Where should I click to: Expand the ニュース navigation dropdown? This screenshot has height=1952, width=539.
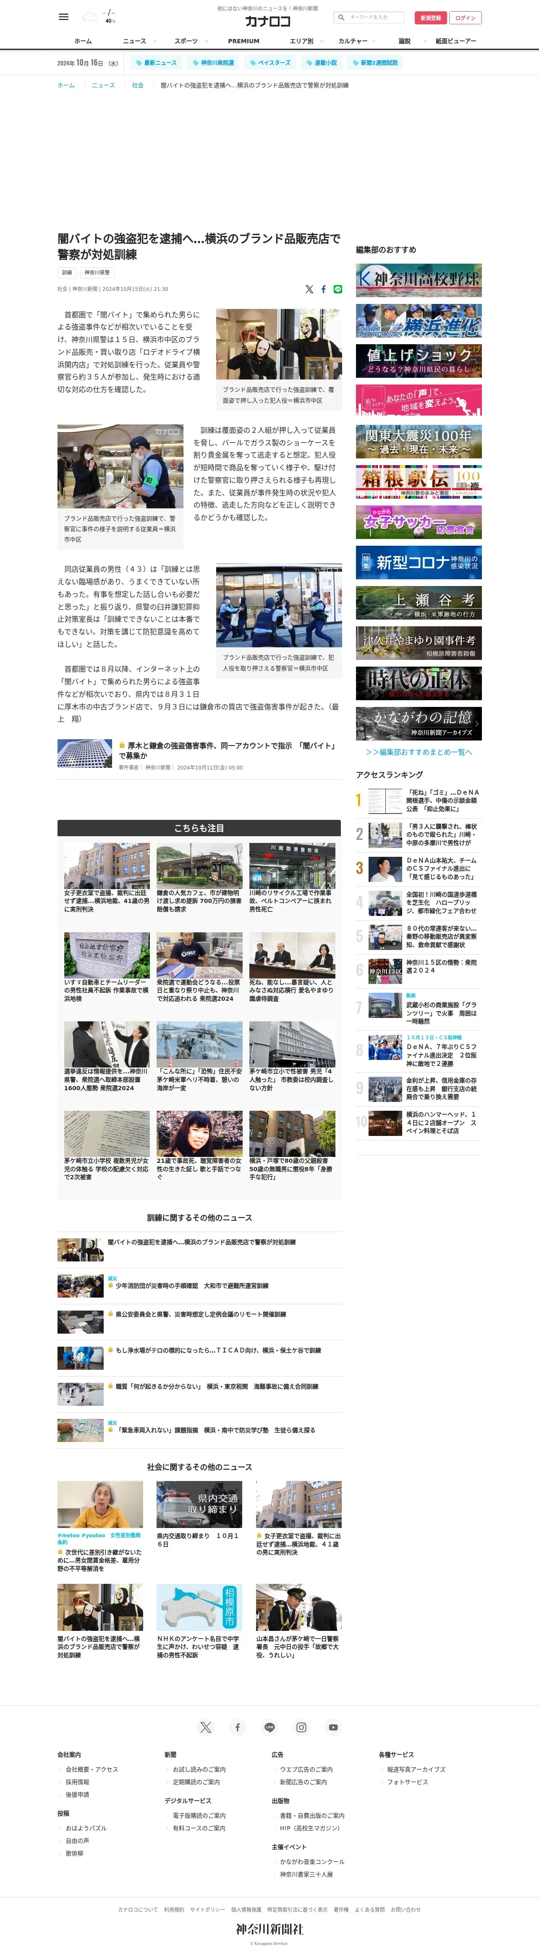[156, 41]
